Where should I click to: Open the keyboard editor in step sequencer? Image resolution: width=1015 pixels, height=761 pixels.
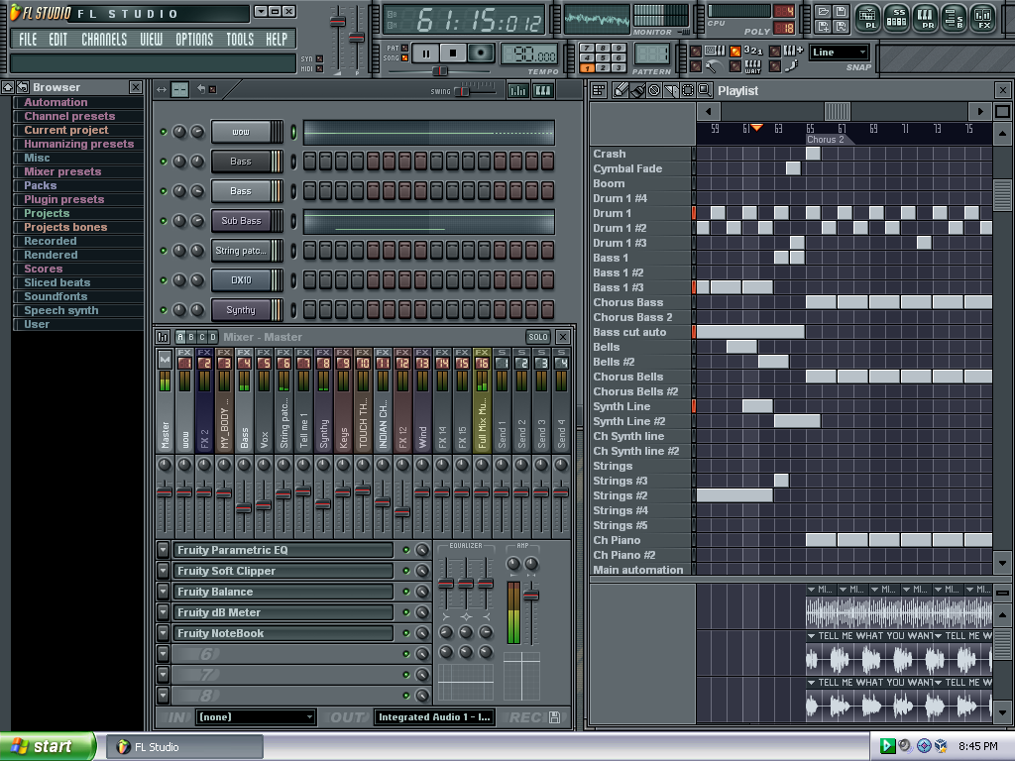542,90
